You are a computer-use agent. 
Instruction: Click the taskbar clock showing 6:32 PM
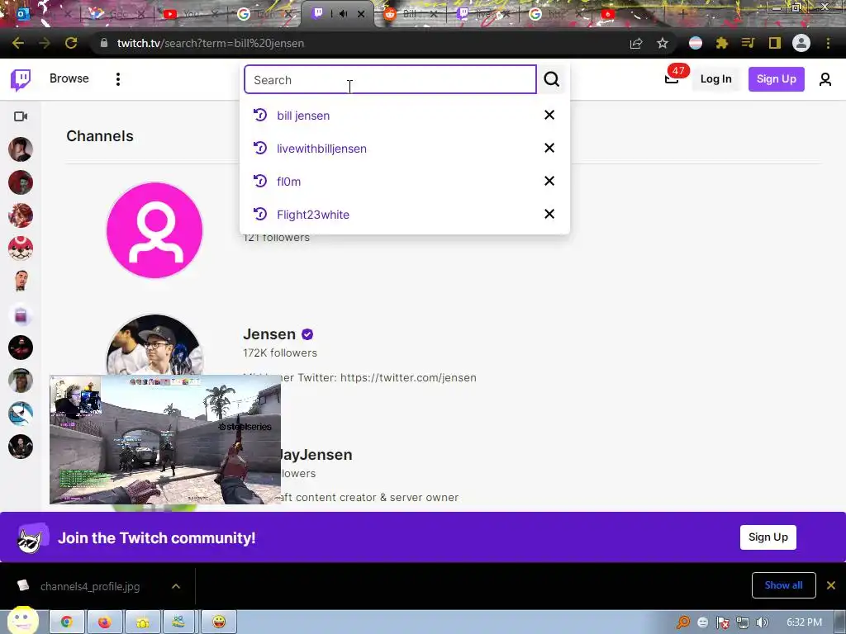click(804, 622)
